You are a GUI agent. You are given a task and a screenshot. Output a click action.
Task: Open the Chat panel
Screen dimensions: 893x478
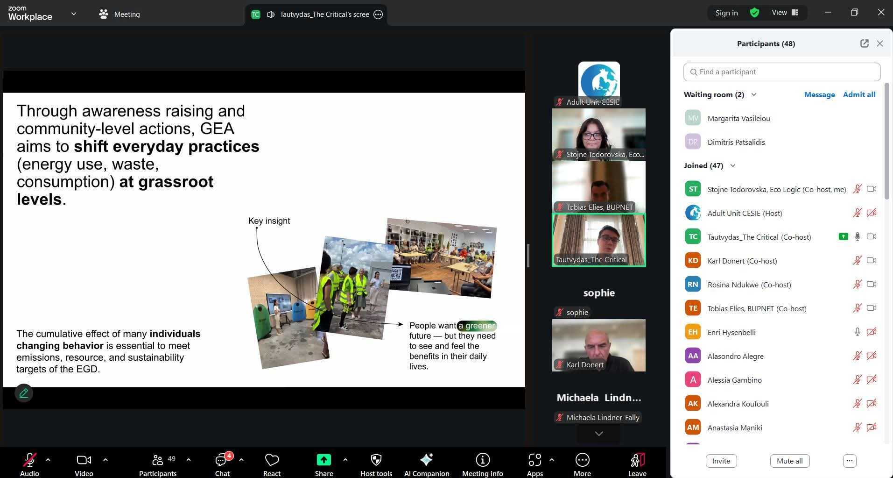[222, 461]
